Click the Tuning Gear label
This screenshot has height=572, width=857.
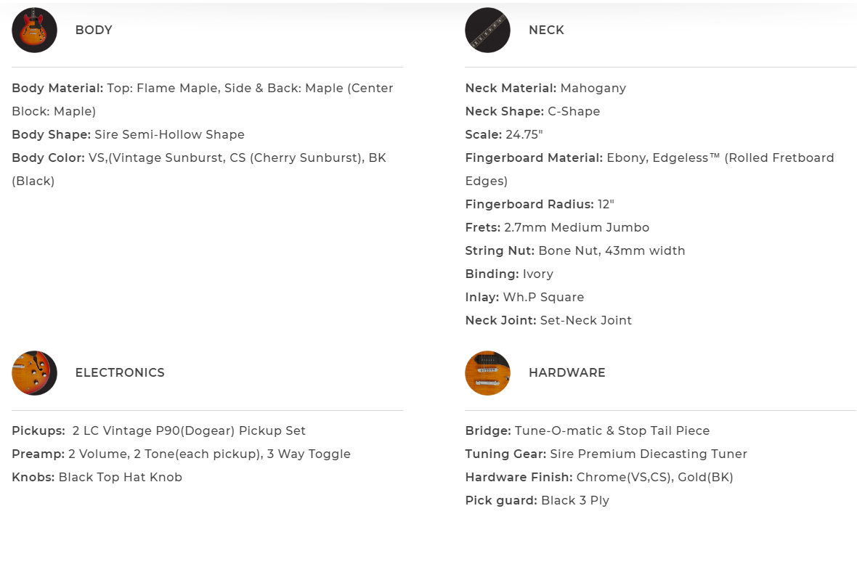[505, 454]
